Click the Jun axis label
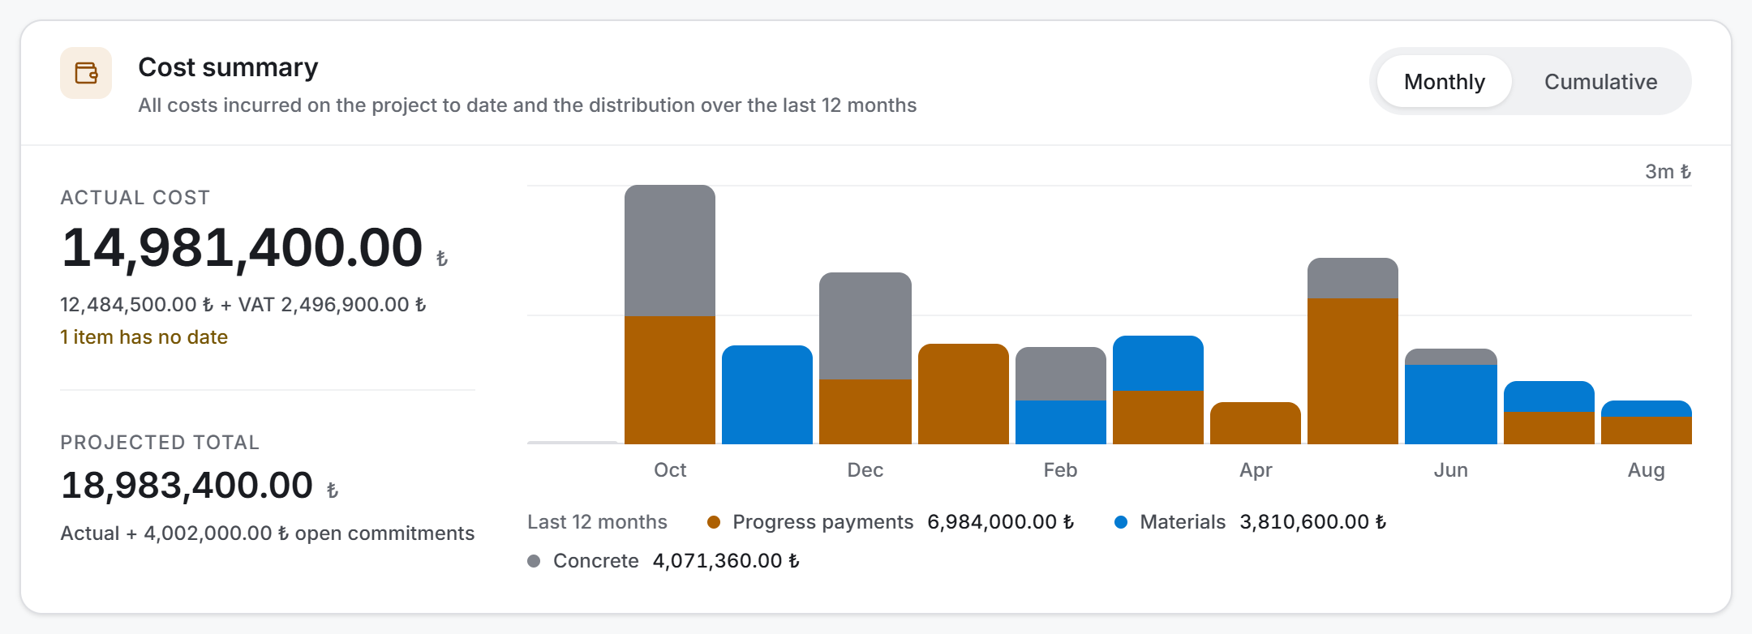1752x634 pixels. coord(1451,470)
